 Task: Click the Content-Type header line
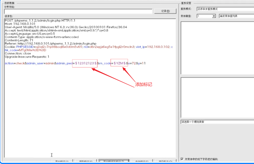42,37
